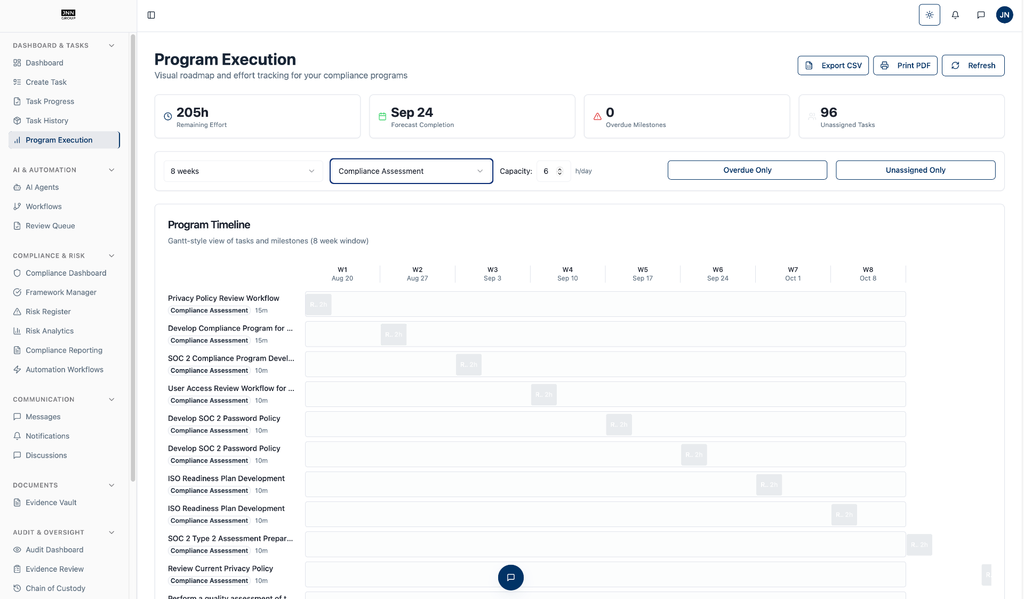1024x599 pixels.
Task: Click the Privacy Policy Review timeline bar
Action: 318,305
